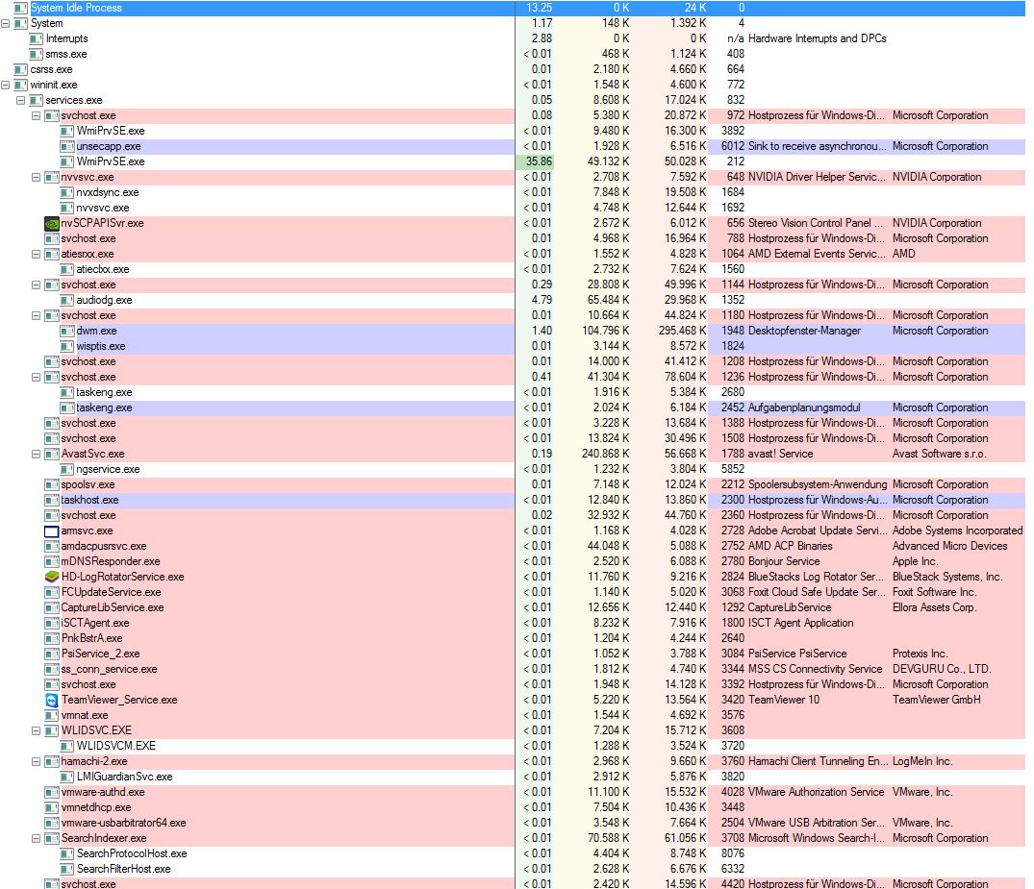Click the nvxdsync.exe process icon

66,192
